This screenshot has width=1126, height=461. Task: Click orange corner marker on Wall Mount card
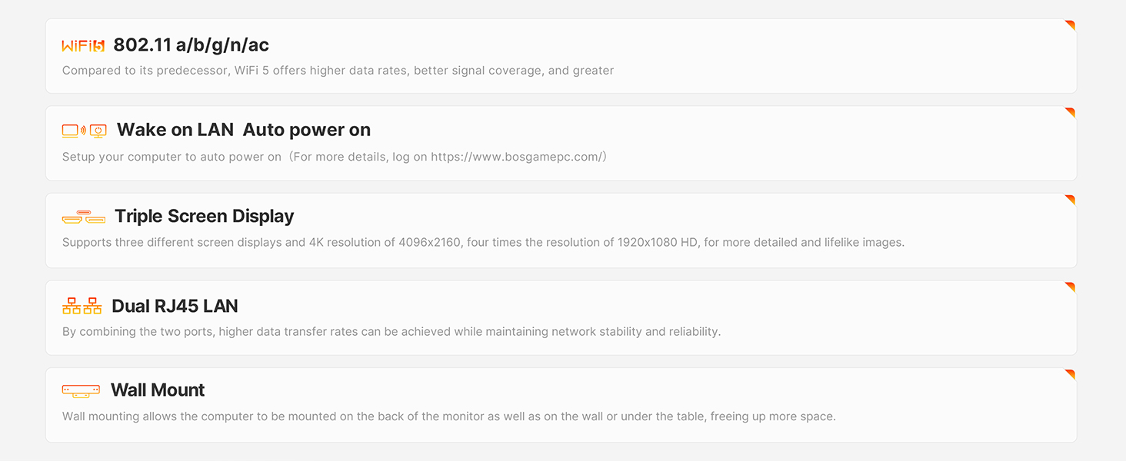[x=1070, y=374]
